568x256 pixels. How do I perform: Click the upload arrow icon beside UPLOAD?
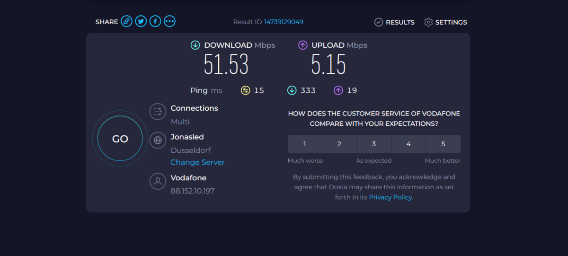click(303, 45)
